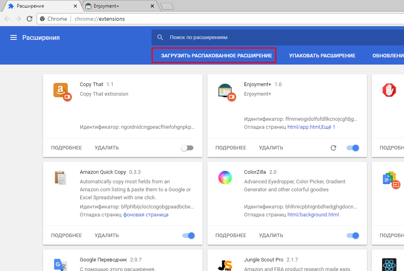Go back with the browser back arrow
This screenshot has width=404, height=271.
(7, 19)
